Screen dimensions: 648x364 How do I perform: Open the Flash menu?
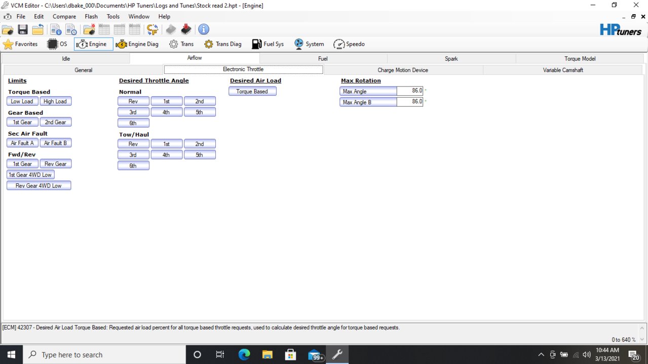(x=91, y=16)
